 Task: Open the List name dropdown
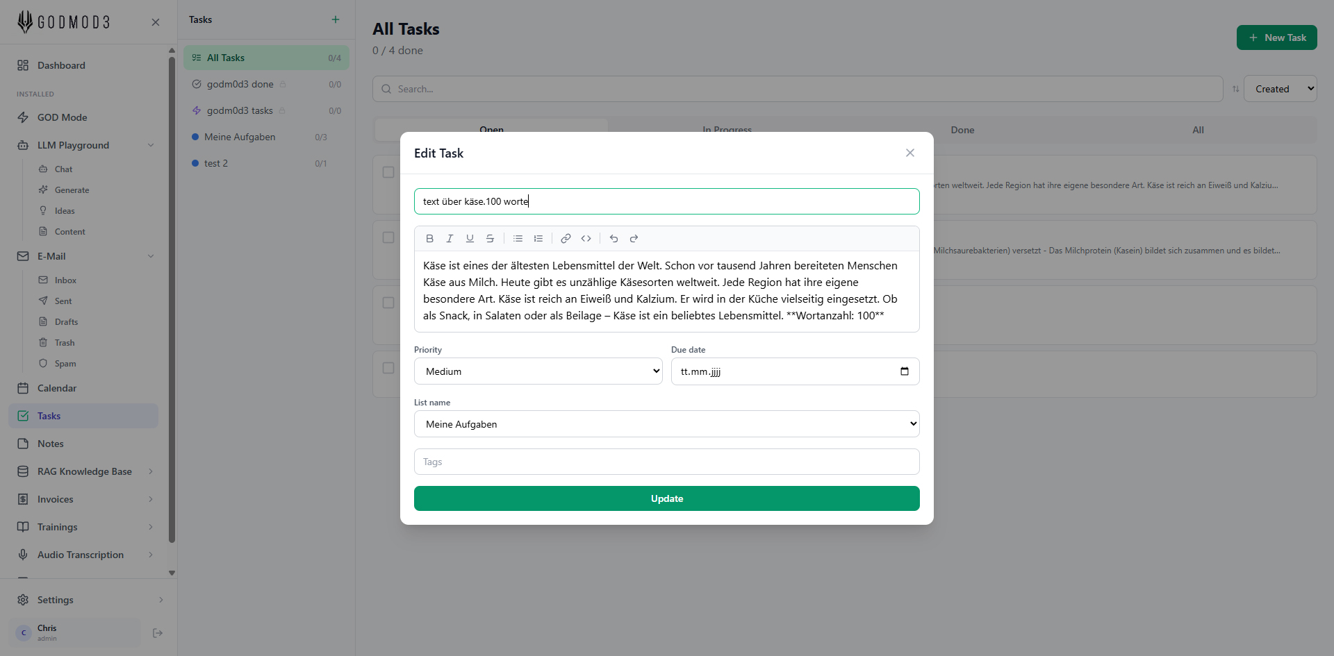click(x=666, y=424)
